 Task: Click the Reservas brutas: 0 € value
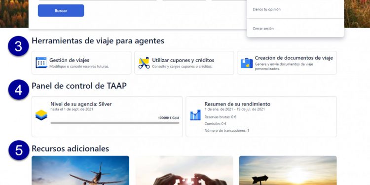click(x=221, y=117)
